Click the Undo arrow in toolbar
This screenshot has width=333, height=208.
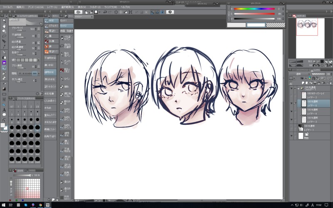click(105, 12)
